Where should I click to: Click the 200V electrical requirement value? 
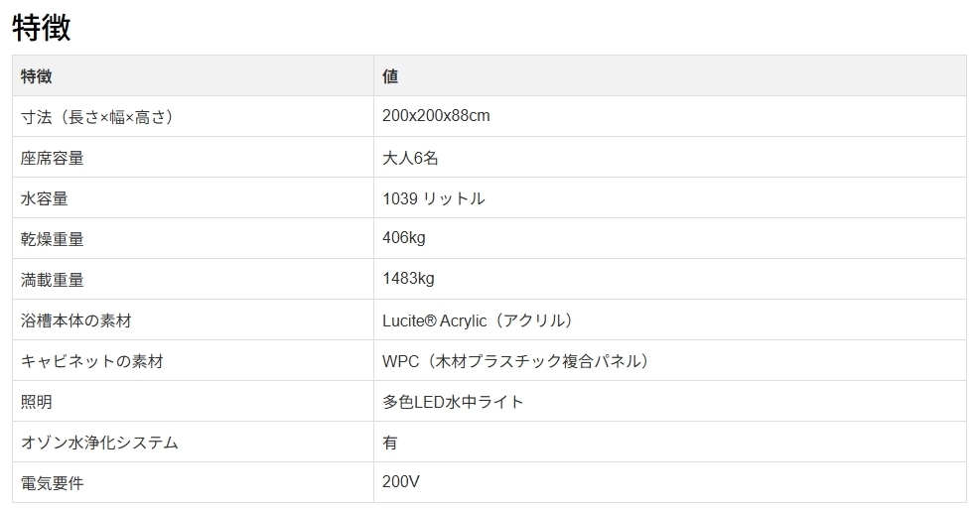point(401,482)
